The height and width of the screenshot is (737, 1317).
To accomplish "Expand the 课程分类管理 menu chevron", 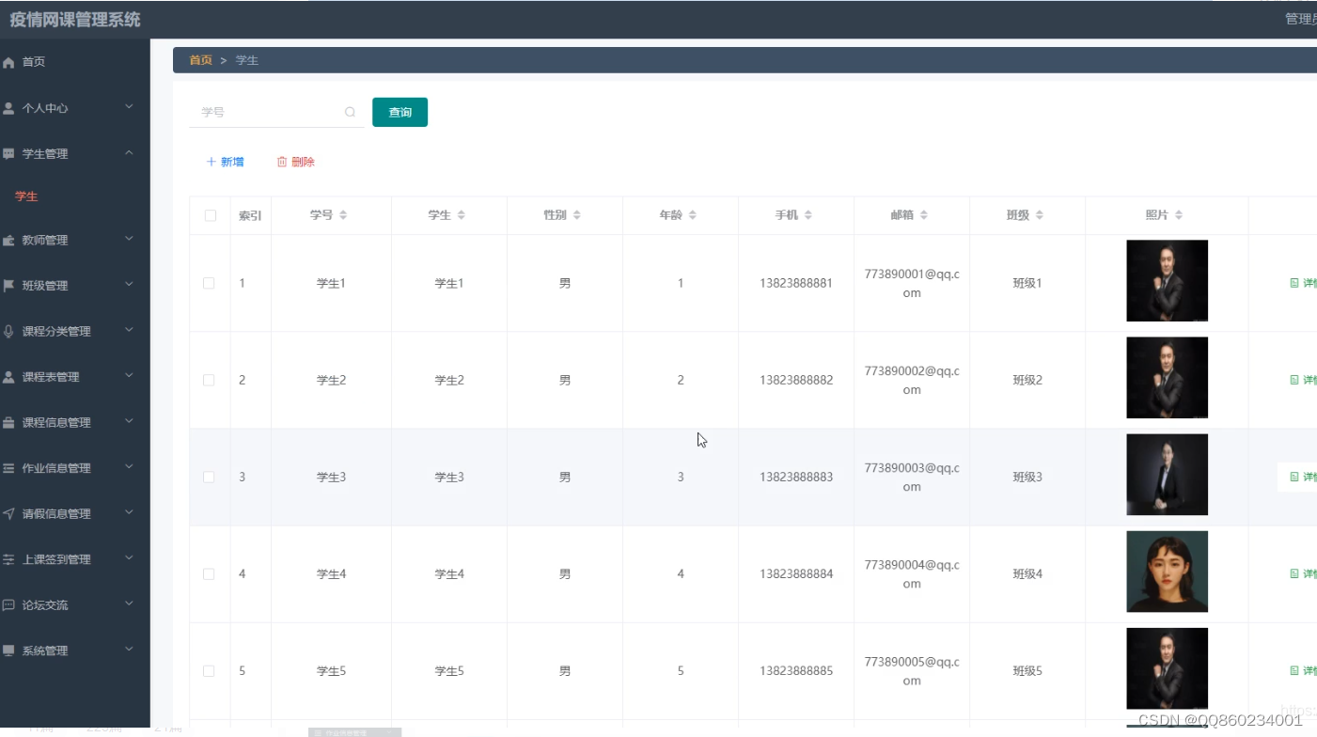I will point(129,330).
